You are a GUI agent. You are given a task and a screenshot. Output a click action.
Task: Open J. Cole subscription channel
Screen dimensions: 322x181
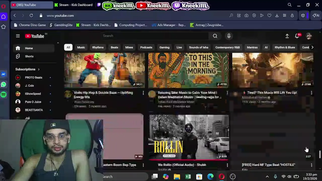pyautogui.click(x=33, y=86)
